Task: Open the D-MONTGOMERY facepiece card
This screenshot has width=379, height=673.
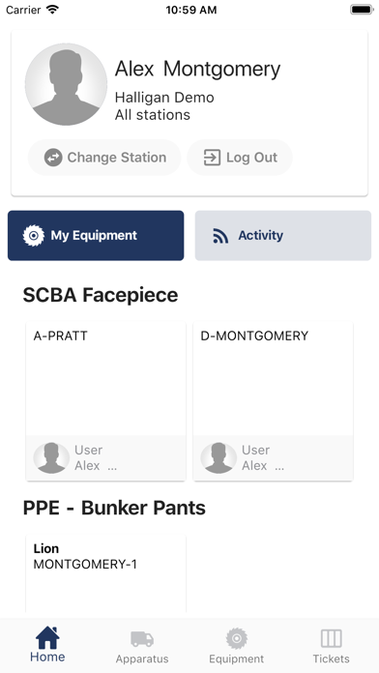Action: click(x=273, y=401)
